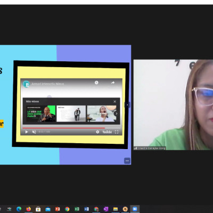
Task: Open the YouTube player settings gear
Action: point(97,132)
